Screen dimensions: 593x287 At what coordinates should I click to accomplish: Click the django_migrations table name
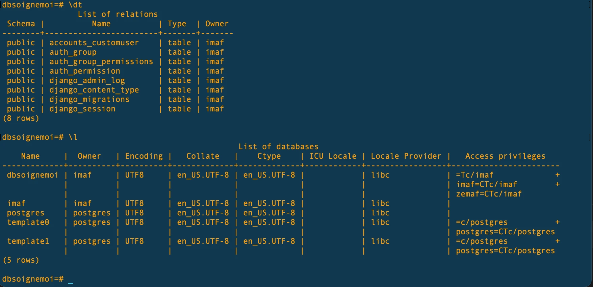pos(89,100)
